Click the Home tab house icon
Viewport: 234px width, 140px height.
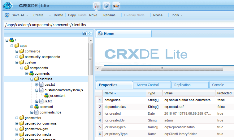point(100,33)
